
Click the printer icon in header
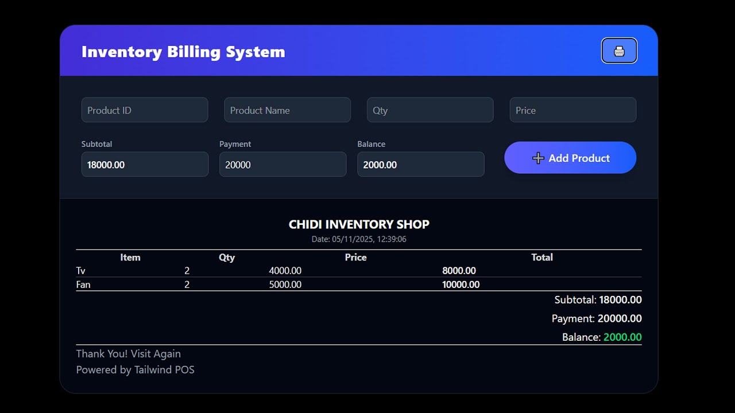[619, 51]
